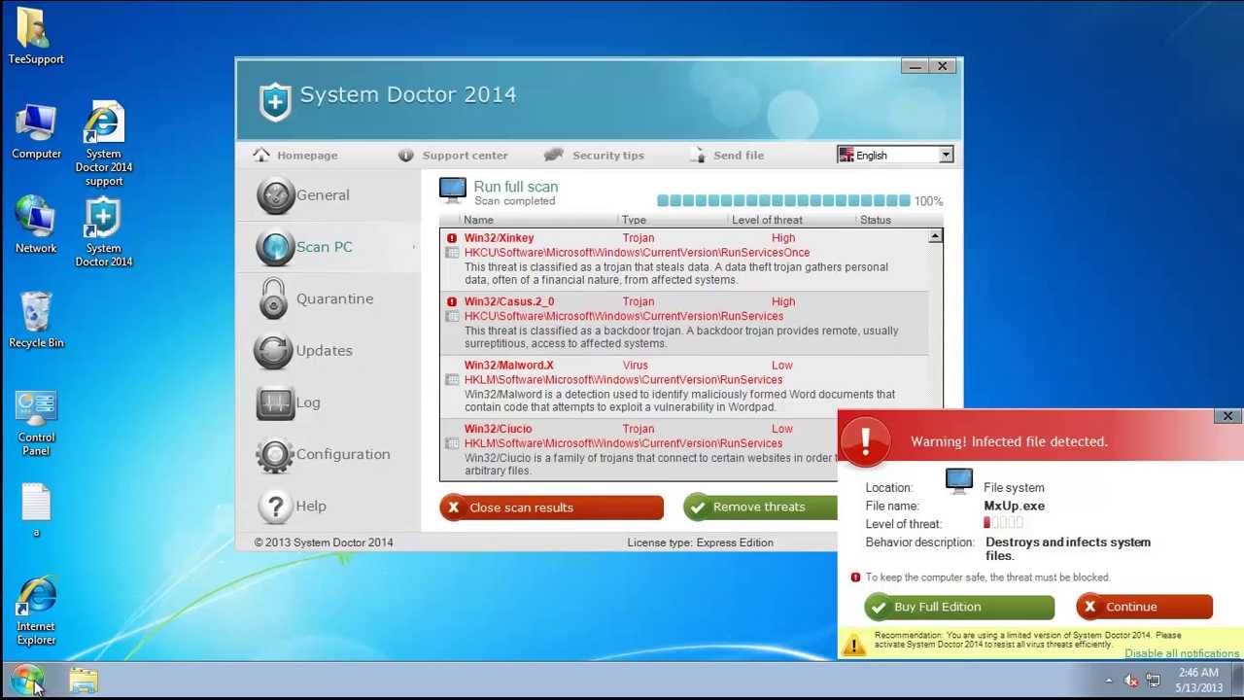Select the Scan PC globe icon

tap(276, 247)
